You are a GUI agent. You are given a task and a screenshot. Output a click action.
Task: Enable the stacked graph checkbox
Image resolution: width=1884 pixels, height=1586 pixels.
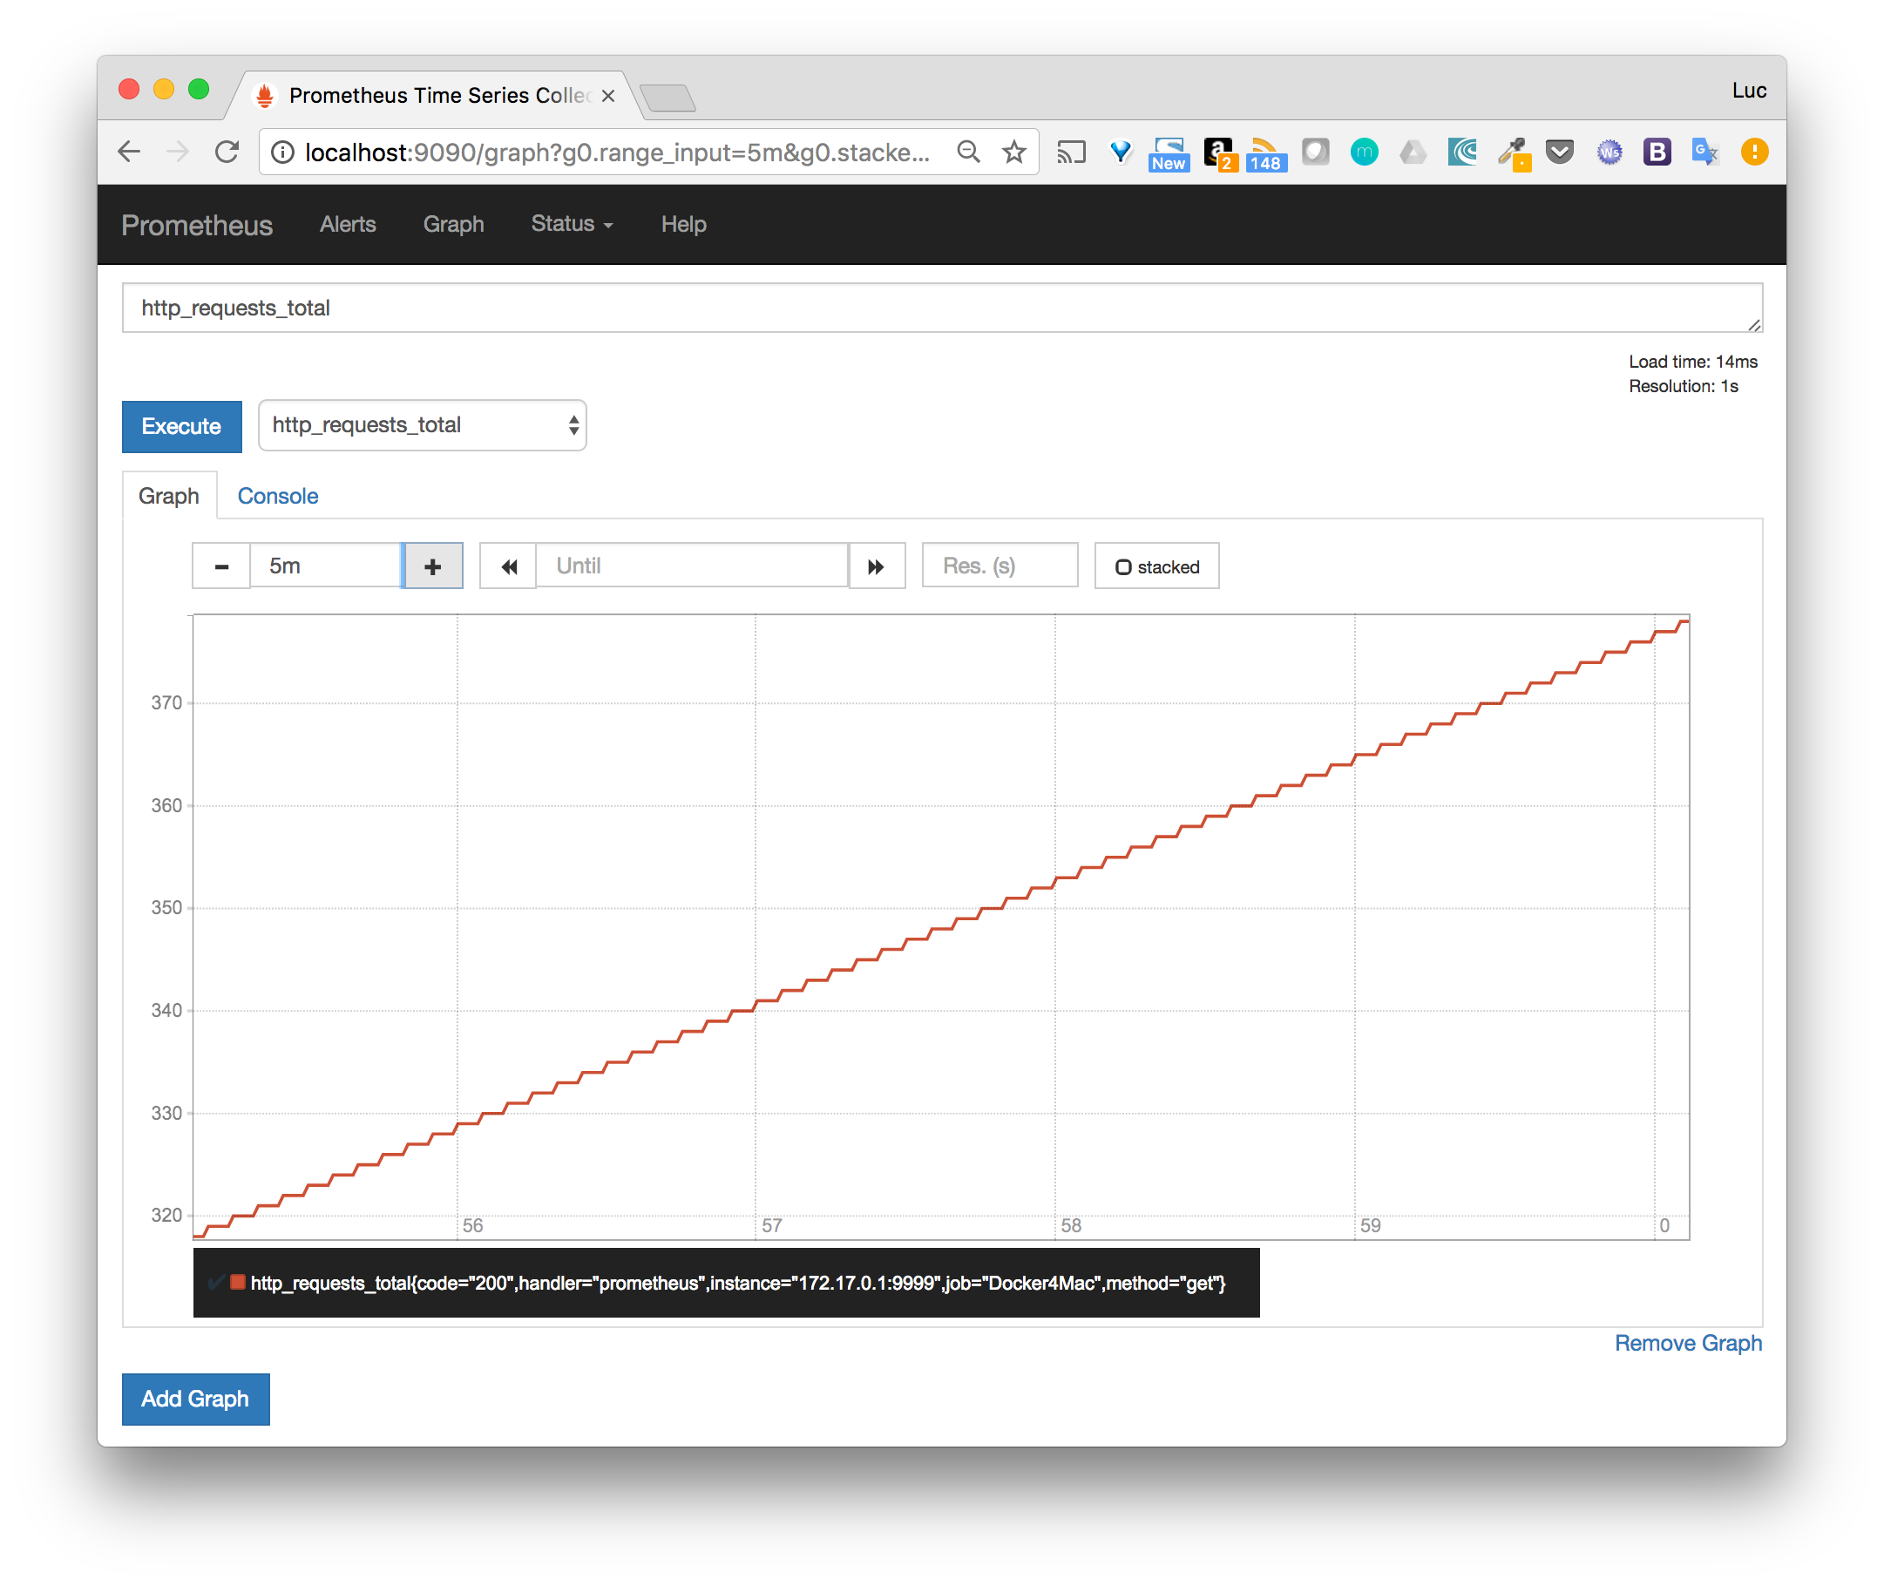[1122, 567]
